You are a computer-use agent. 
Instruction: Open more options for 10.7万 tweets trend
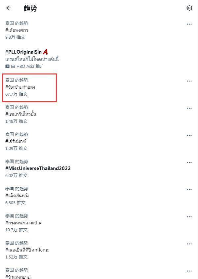[189, 217]
